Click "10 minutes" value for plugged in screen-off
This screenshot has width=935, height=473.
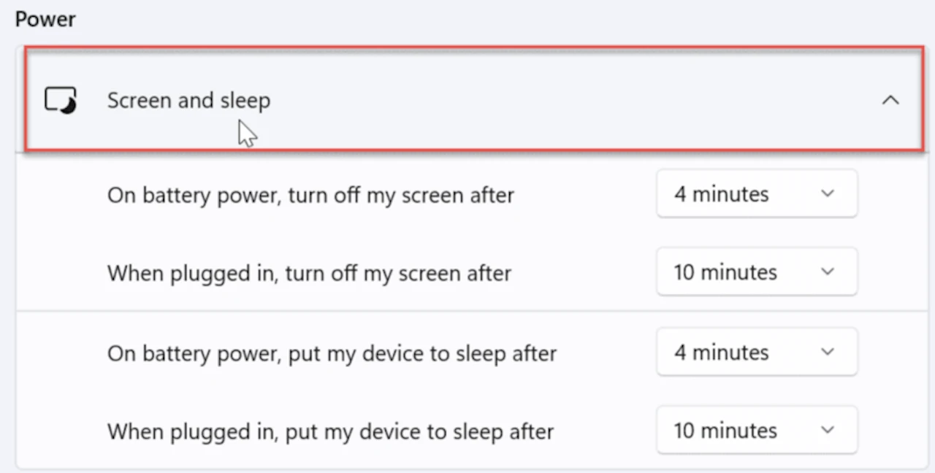pyautogui.click(x=725, y=272)
